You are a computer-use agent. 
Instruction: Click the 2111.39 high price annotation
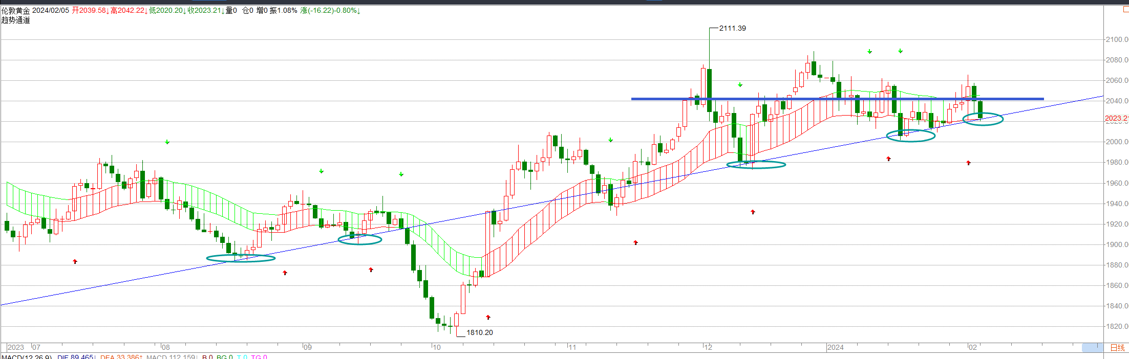coord(733,28)
